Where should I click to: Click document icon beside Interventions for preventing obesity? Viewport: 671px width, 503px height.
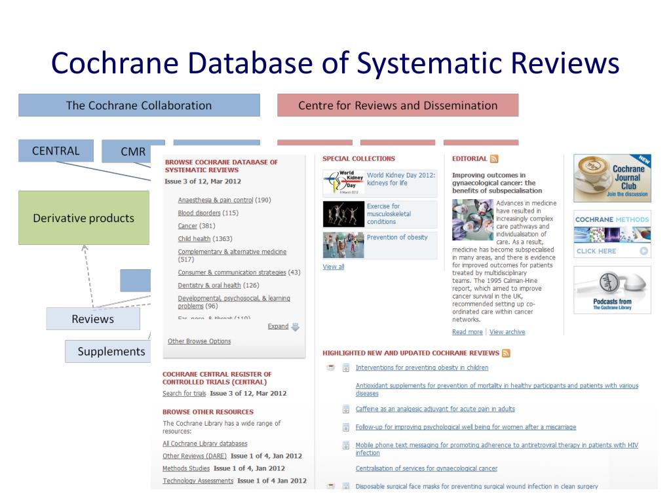coord(346,368)
